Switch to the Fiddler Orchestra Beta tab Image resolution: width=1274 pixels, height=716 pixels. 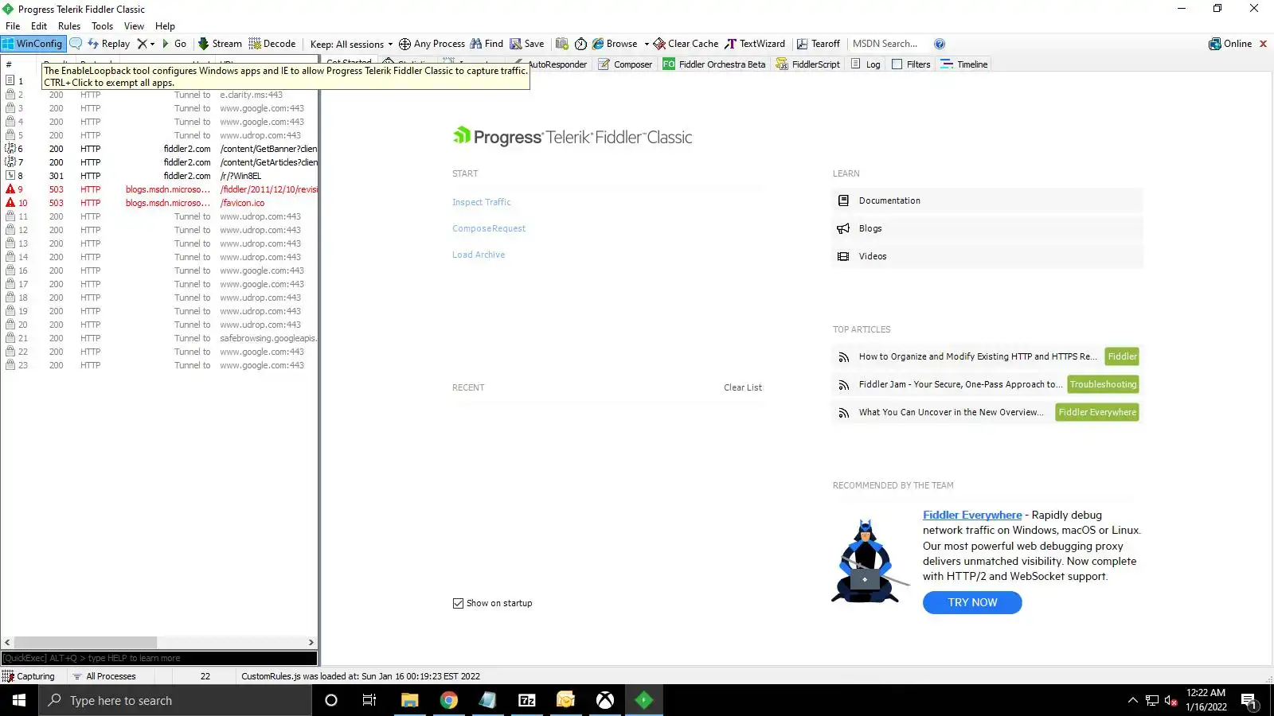click(x=714, y=64)
